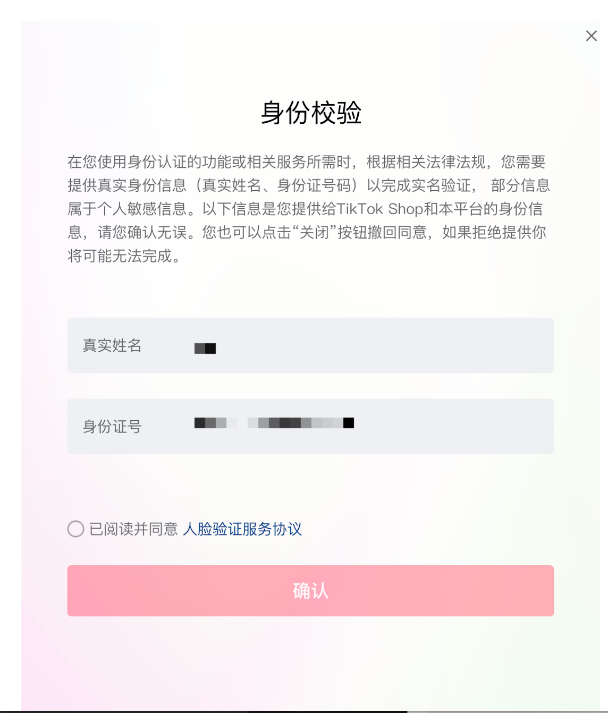Click the 确认 button text
Image resolution: width=608 pixels, height=713 pixels.
pyautogui.click(x=310, y=591)
